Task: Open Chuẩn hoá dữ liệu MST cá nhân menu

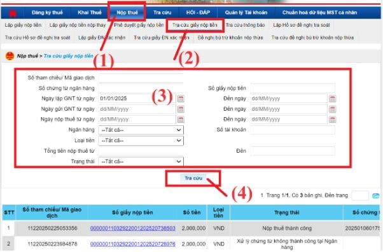Action: pos(320,13)
